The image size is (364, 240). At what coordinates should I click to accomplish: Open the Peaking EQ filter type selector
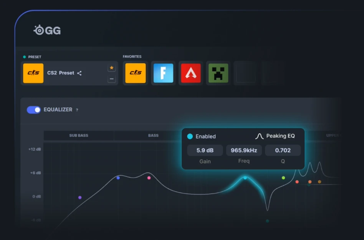[275, 136]
